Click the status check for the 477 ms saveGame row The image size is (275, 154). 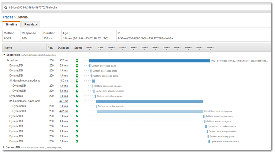click(x=77, y=101)
